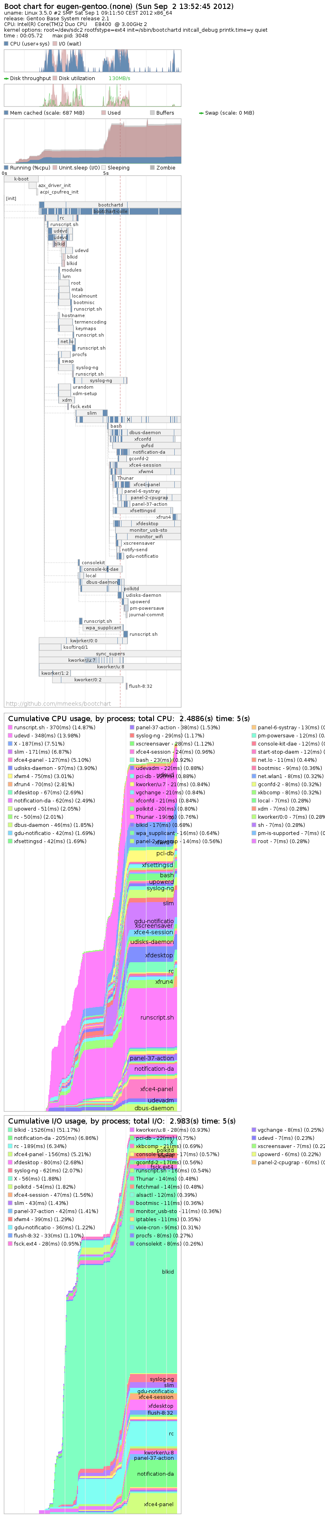Select the gvfsd process bar
The image size is (325, 1522).
147,445
